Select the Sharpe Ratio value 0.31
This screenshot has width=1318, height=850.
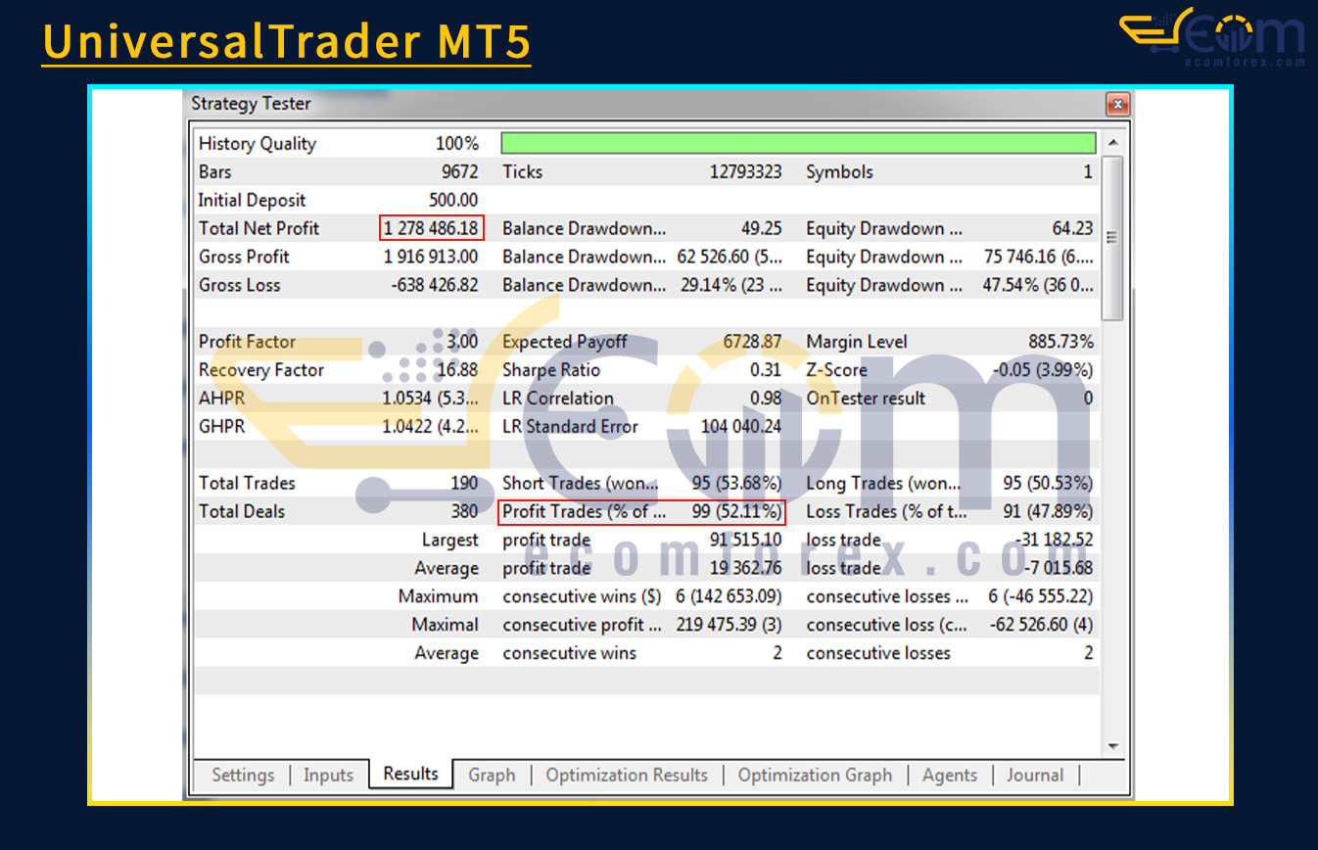[x=766, y=370]
